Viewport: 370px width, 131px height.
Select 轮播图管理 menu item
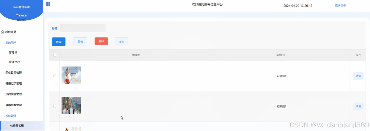pos(22,125)
